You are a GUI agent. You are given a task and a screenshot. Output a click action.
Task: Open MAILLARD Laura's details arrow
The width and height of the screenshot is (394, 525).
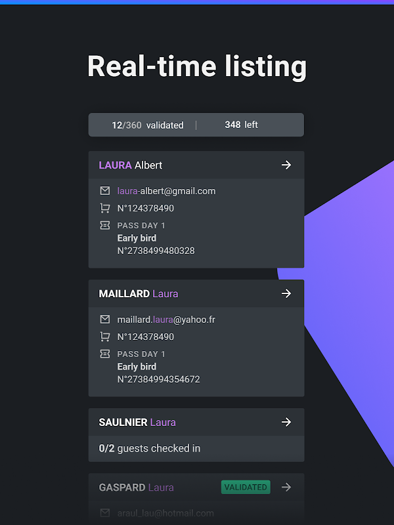286,294
